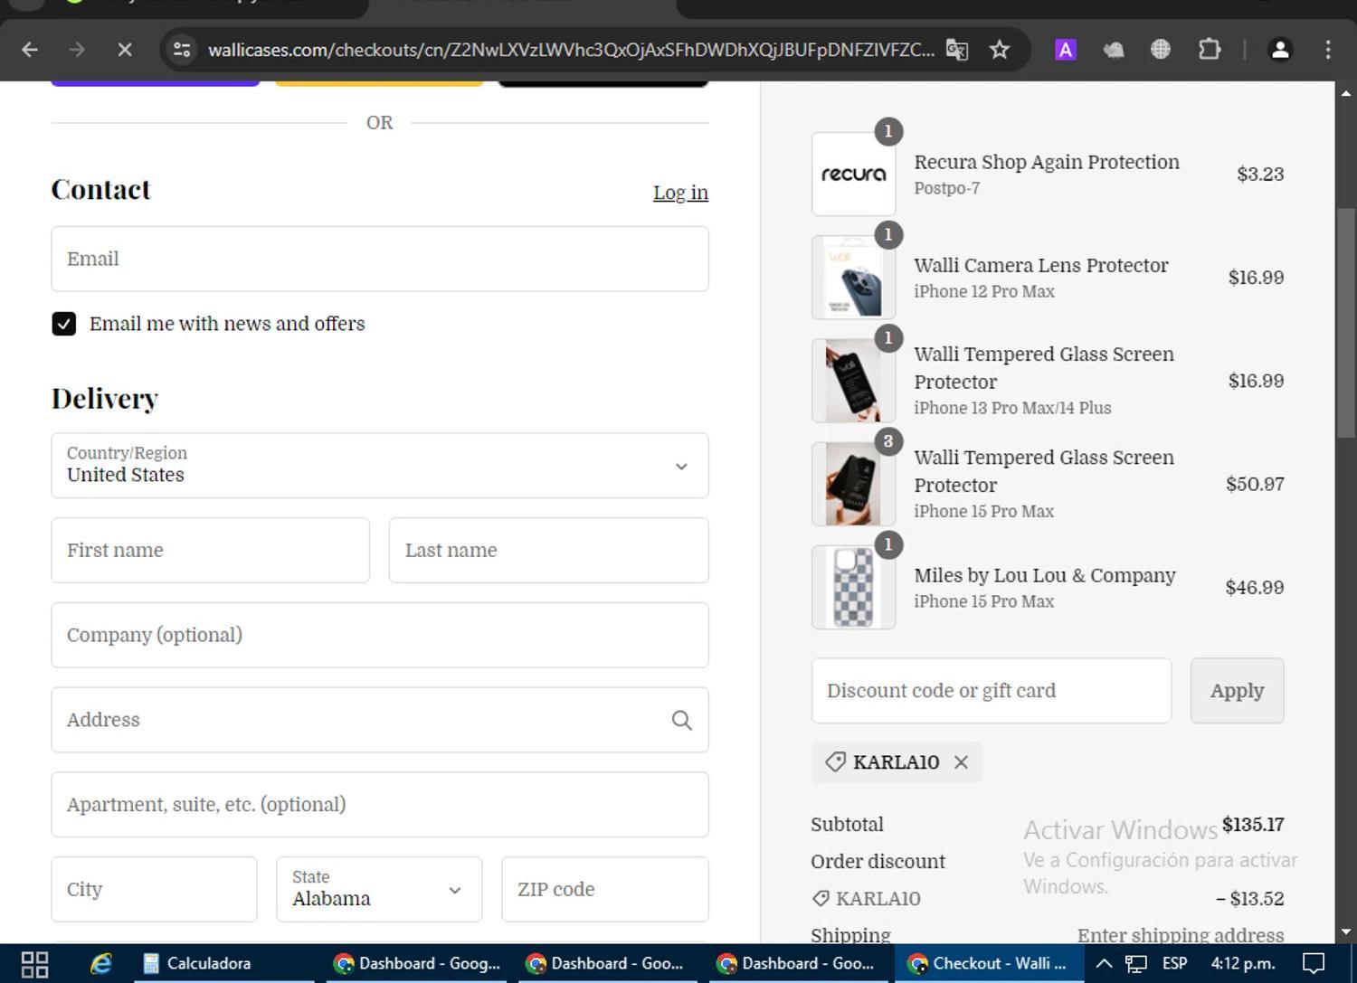Click the - $13.52 discount amount
The width and height of the screenshot is (1357, 983).
pos(1249,899)
